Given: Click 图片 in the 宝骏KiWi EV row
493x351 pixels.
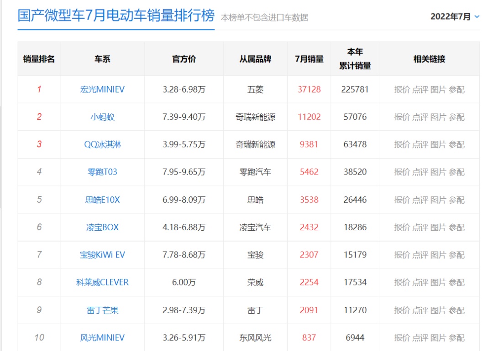Looking at the screenshot, I should point(438,255).
